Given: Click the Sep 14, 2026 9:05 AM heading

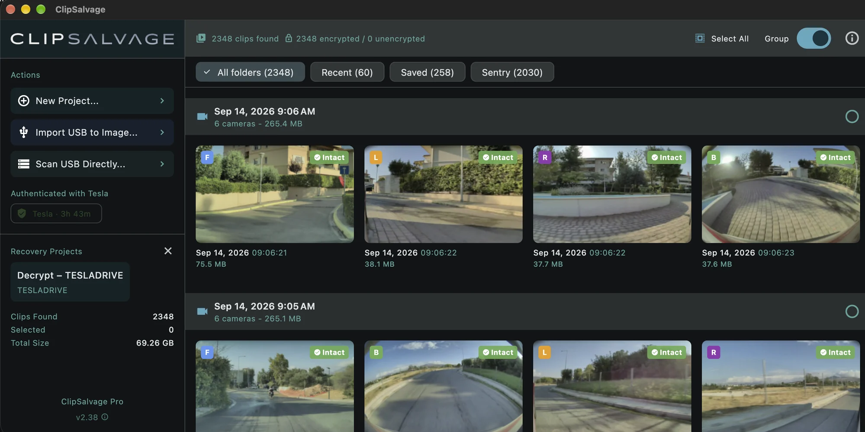Looking at the screenshot, I should click(x=265, y=306).
